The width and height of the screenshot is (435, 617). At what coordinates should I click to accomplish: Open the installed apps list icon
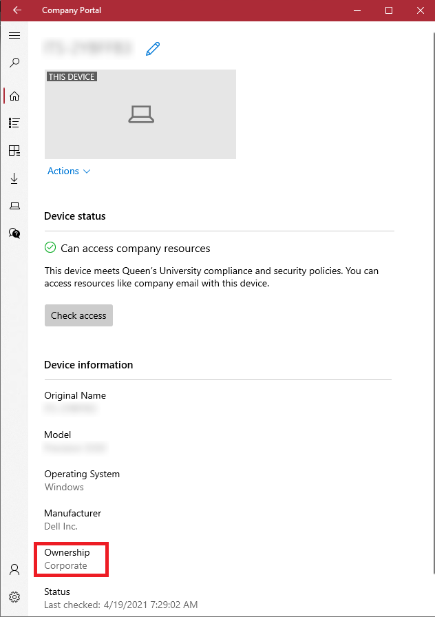tap(14, 123)
